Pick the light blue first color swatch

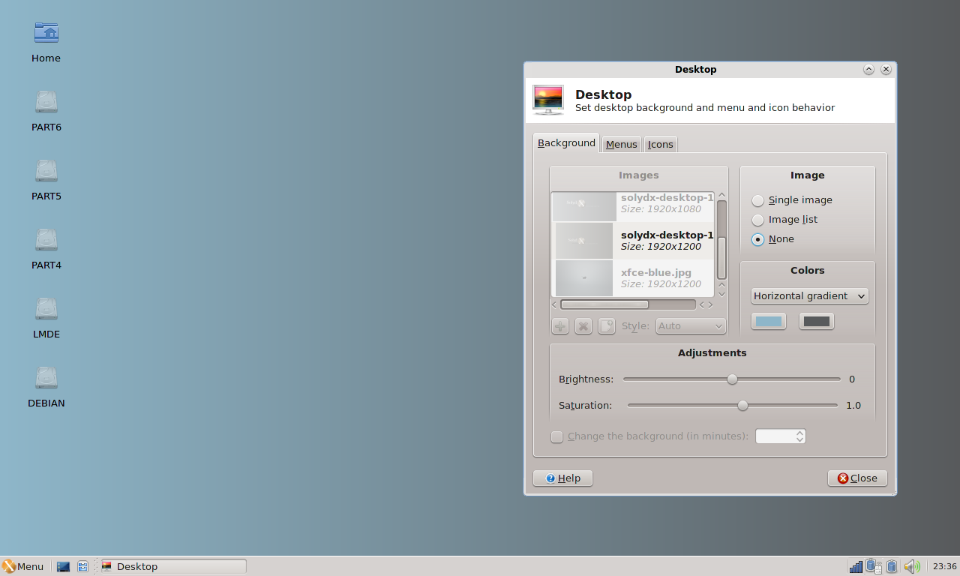pos(768,322)
